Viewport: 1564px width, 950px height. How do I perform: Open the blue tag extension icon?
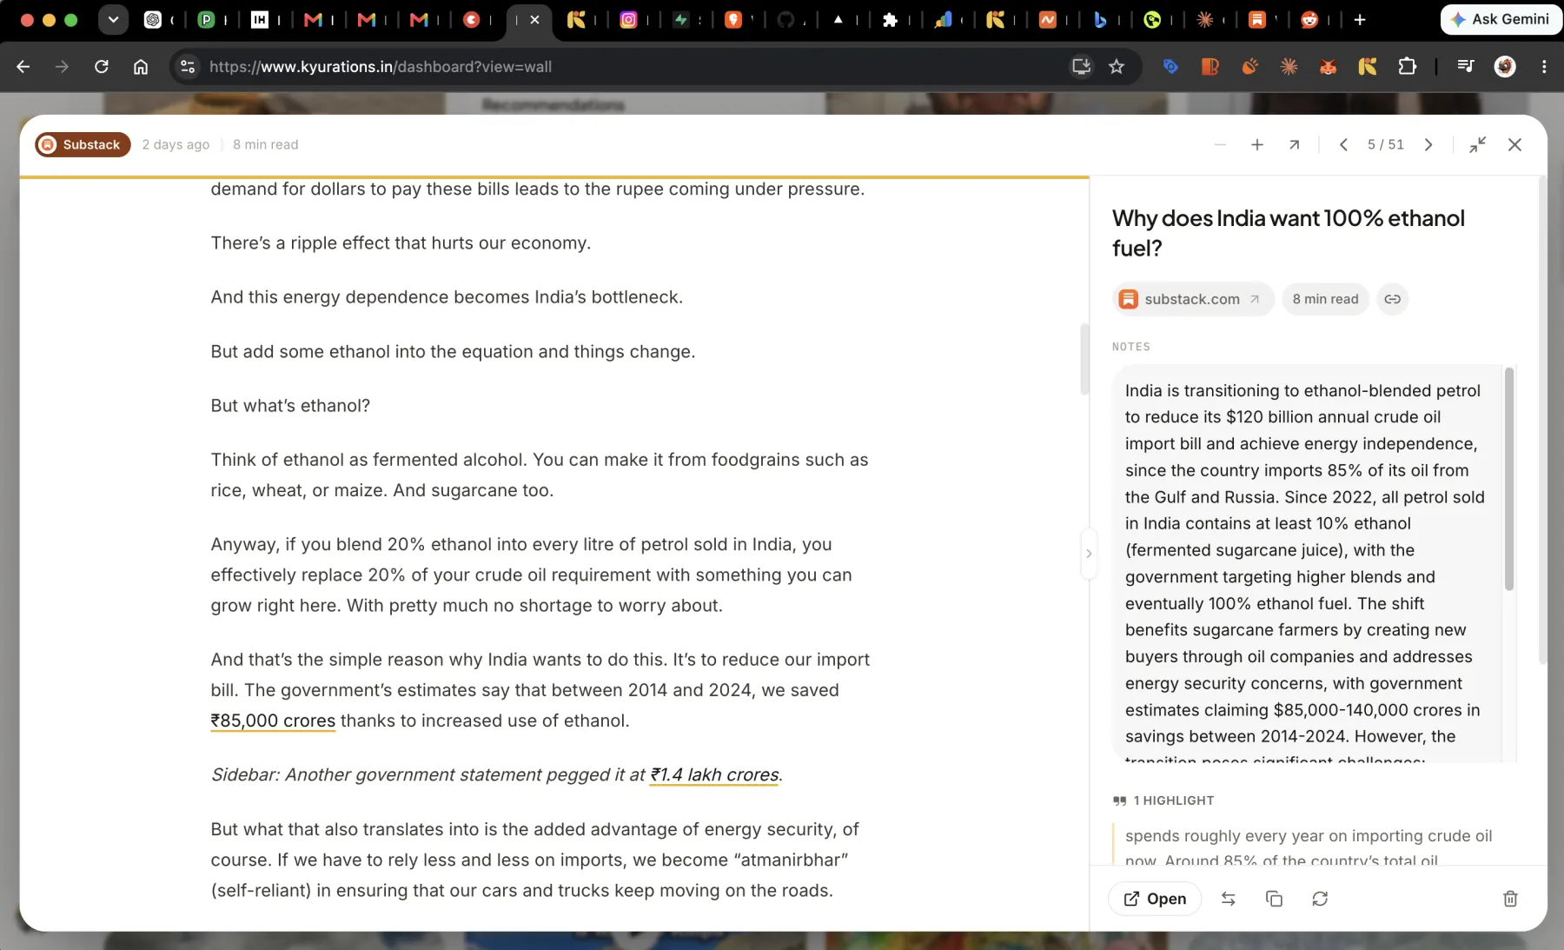tap(1170, 67)
